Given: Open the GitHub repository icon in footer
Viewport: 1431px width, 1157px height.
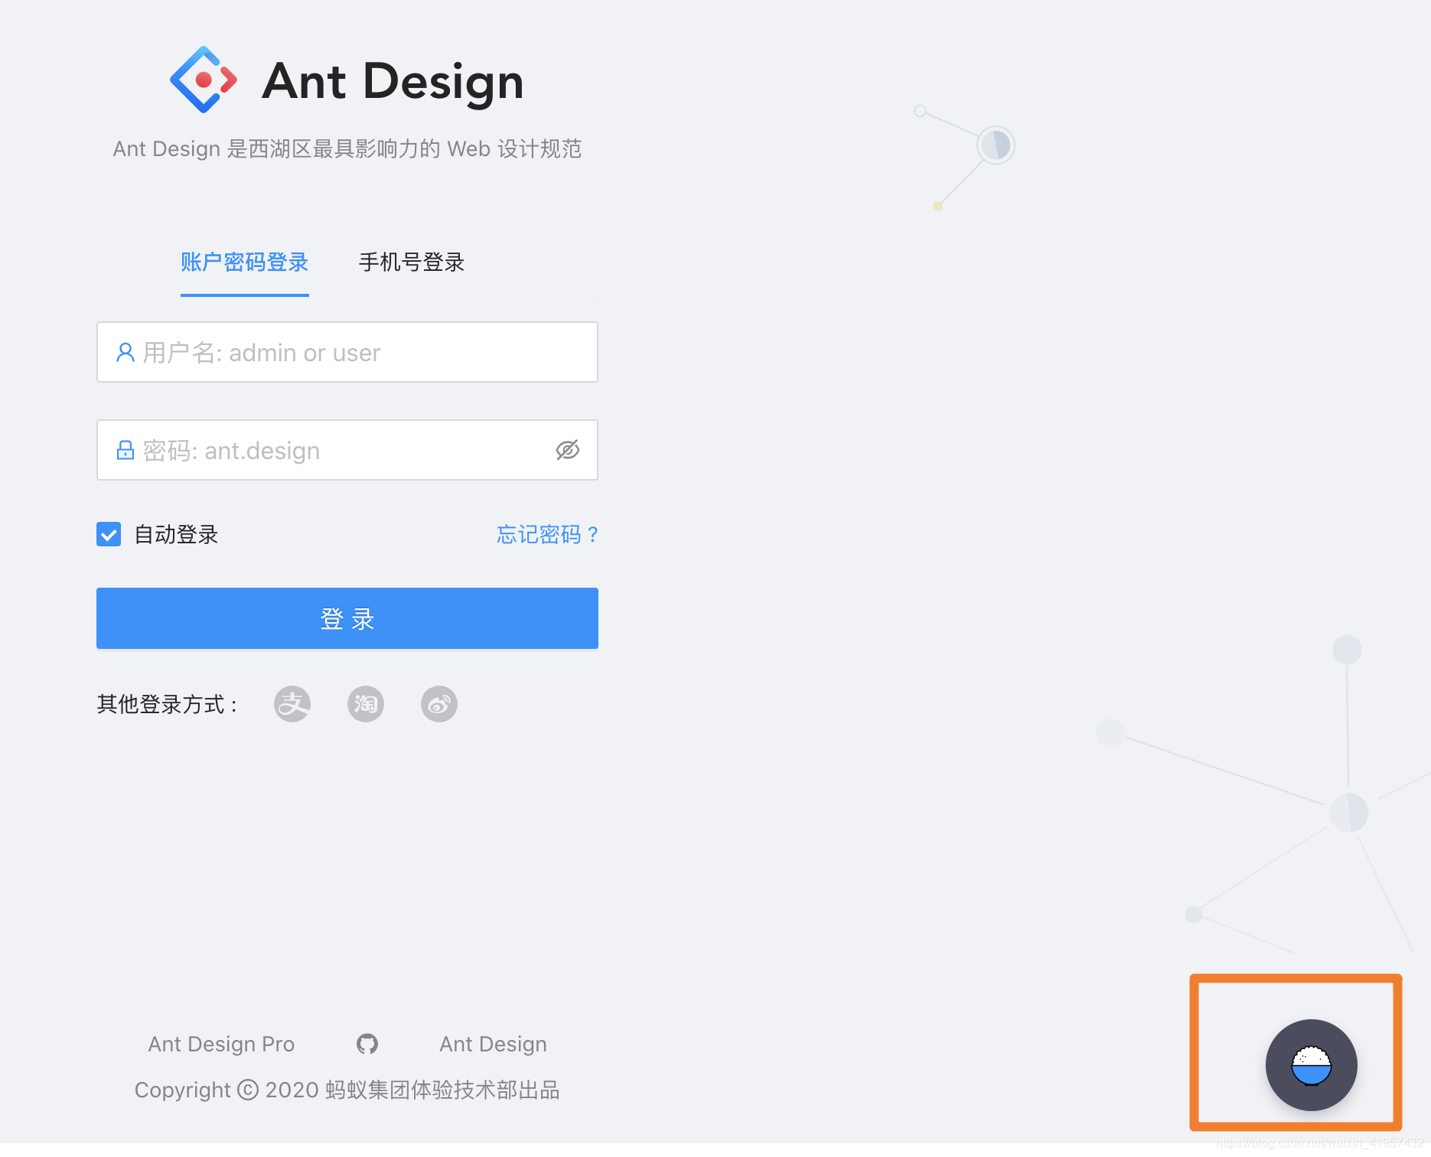Looking at the screenshot, I should point(367,1043).
